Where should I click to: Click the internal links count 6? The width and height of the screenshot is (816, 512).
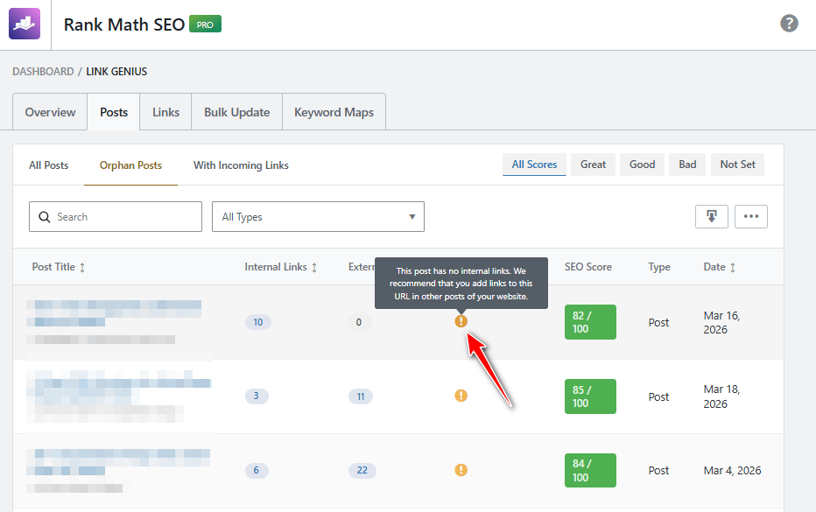257,470
